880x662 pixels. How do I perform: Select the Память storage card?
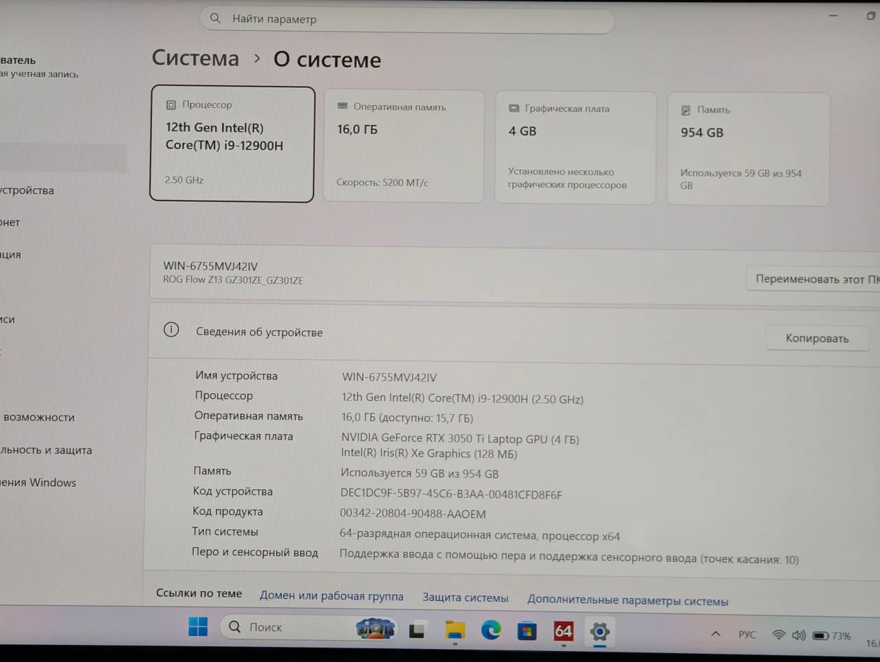[748, 149]
